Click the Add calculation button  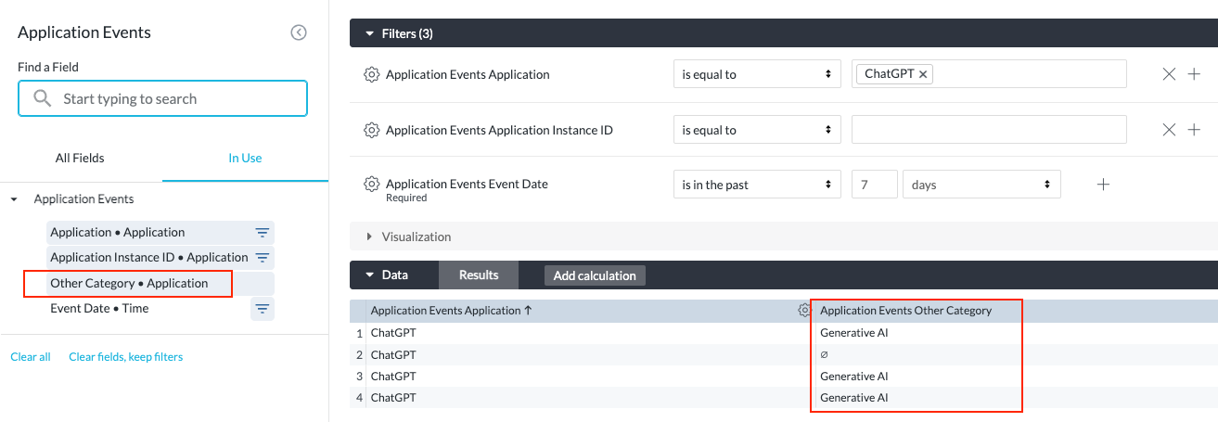pos(595,275)
